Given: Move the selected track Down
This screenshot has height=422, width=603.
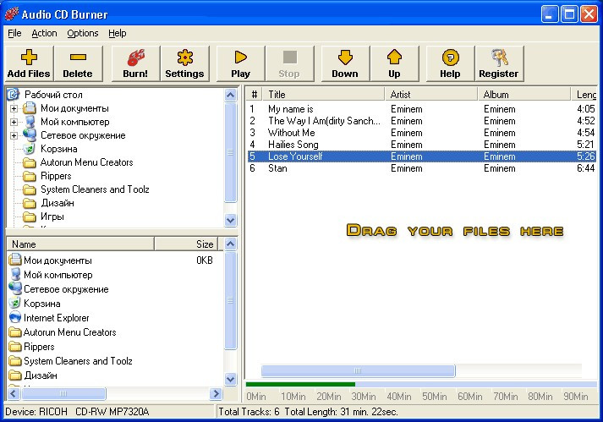Looking at the screenshot, I should (x=345, y=63).
